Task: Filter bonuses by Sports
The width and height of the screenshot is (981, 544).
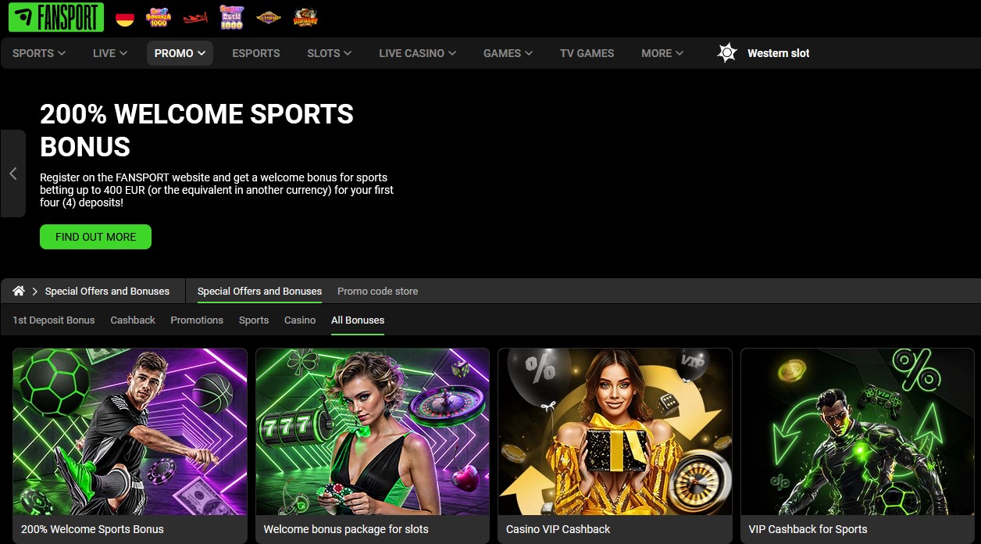Action: [254, 320]
